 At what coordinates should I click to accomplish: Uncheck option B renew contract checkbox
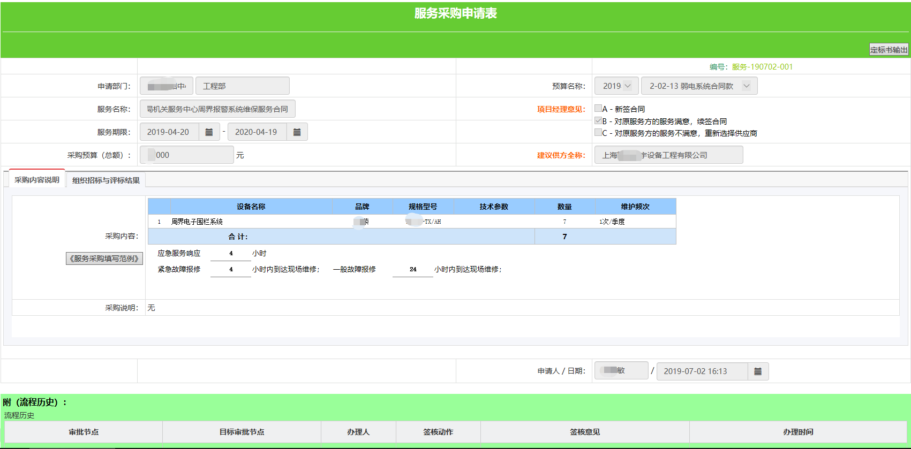pyautogui.click(x=598, y=121)
